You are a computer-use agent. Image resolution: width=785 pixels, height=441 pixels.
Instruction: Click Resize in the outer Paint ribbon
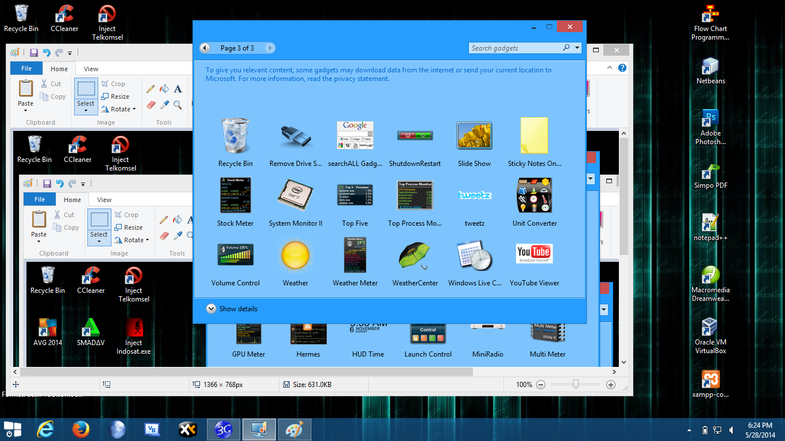(116, 96)
